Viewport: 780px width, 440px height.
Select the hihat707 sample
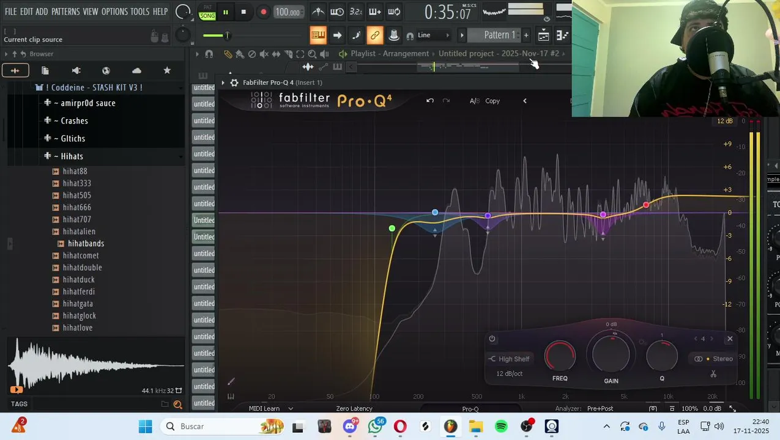coord(76,219)
